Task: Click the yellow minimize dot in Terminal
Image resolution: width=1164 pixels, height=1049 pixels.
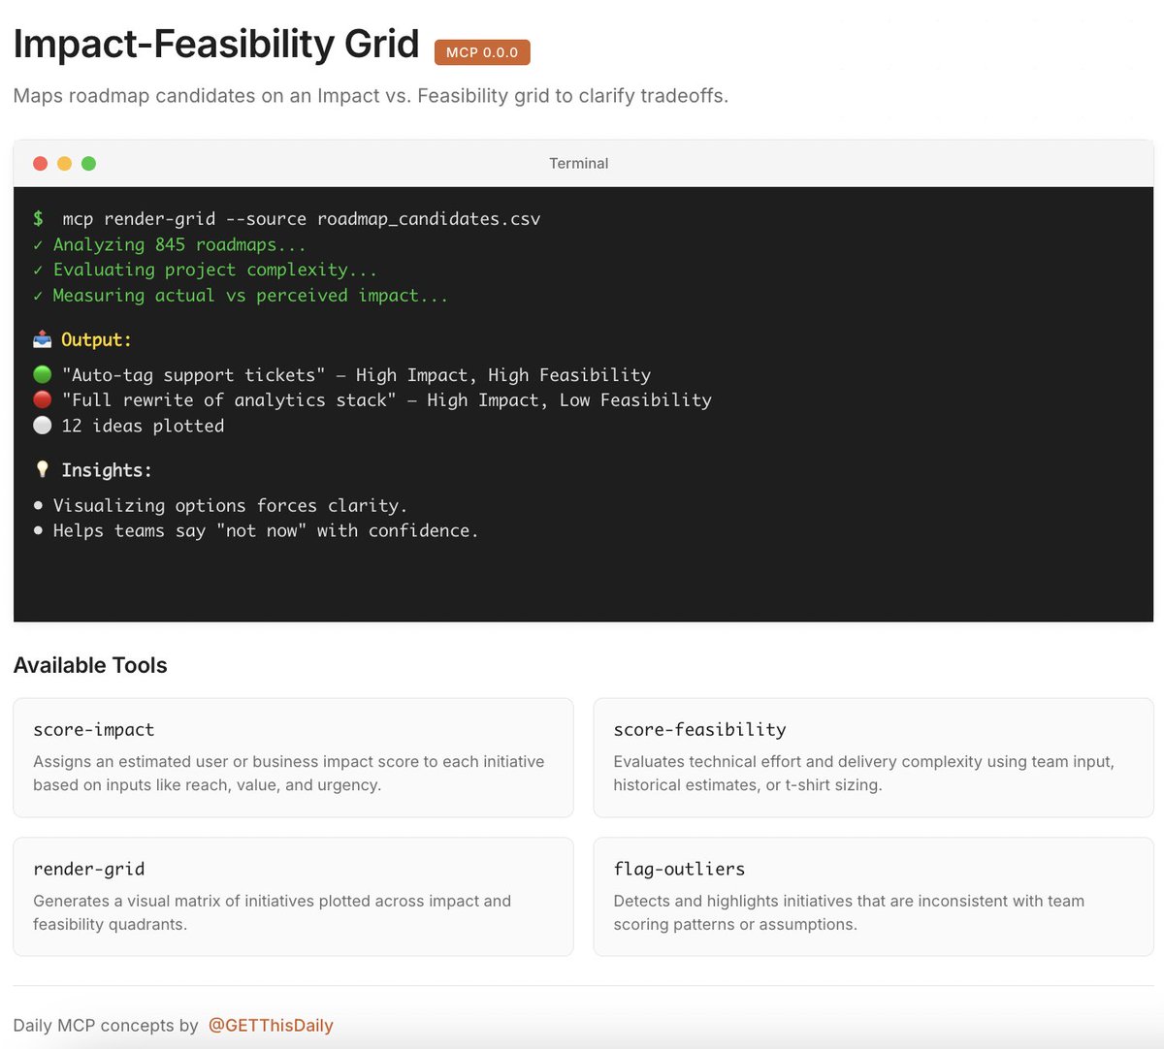Action: 64,164
